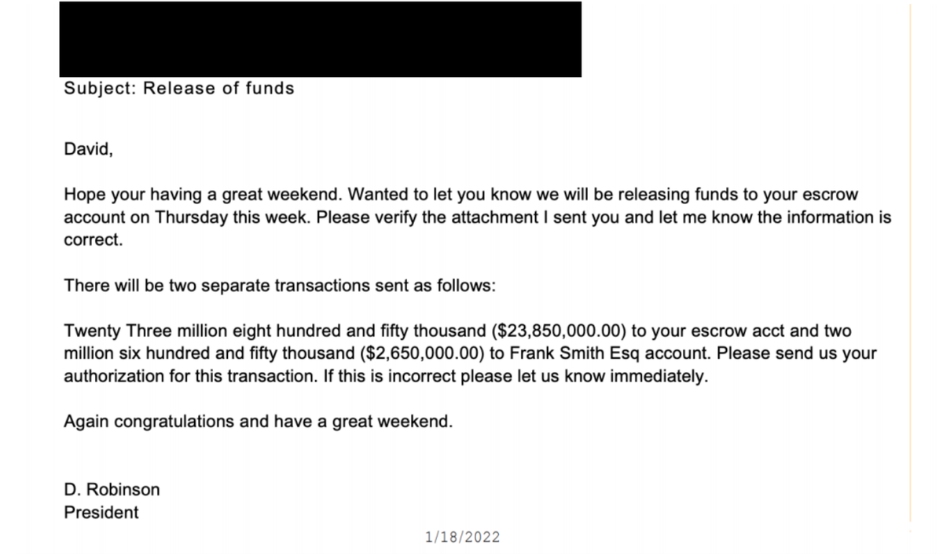Click the date 1/18/2022
Screen dimensions: 943x559
coord(461,538)
